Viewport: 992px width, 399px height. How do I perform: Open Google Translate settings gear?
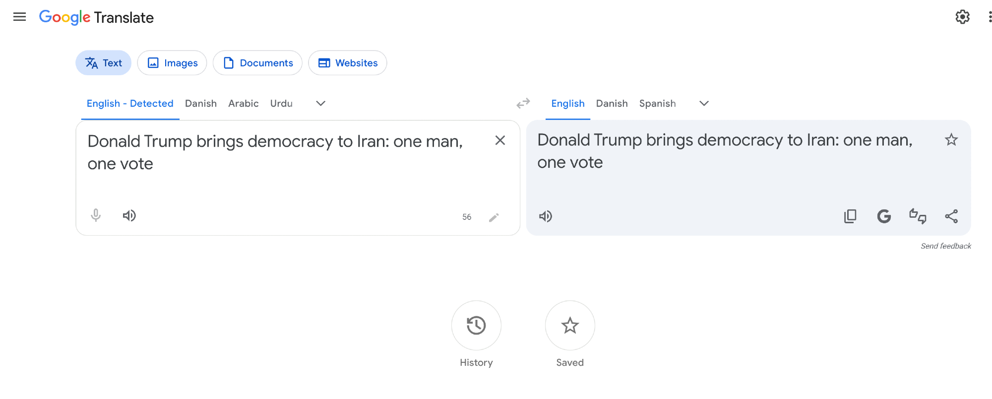(x=962, y=17)
